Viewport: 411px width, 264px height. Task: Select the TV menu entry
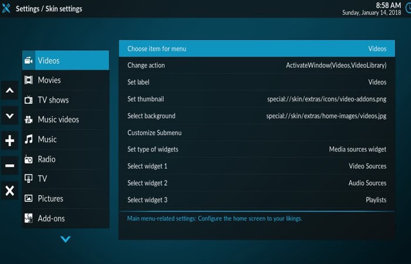66,178
